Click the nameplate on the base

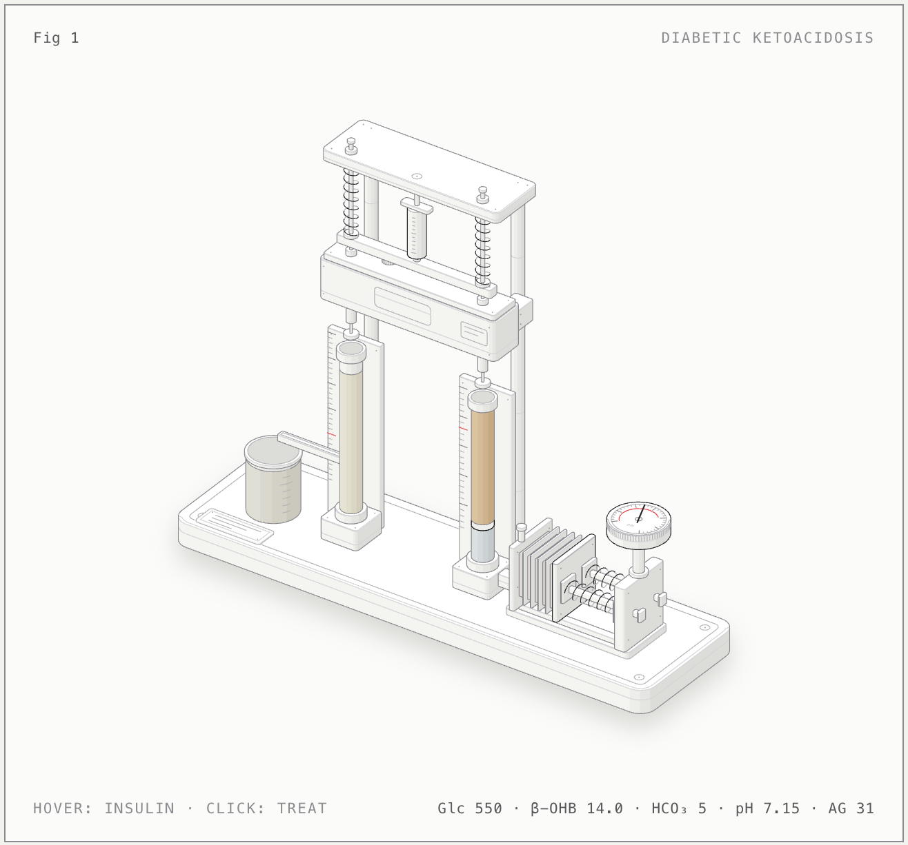[x=235, y=527]
